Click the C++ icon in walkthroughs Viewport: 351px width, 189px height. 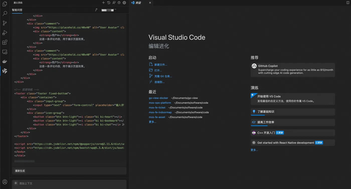(254, 133)
